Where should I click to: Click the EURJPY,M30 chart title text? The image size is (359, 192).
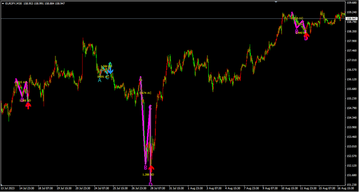[13, 4]
